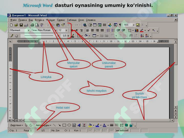Align text left

(x=88, y=30)
